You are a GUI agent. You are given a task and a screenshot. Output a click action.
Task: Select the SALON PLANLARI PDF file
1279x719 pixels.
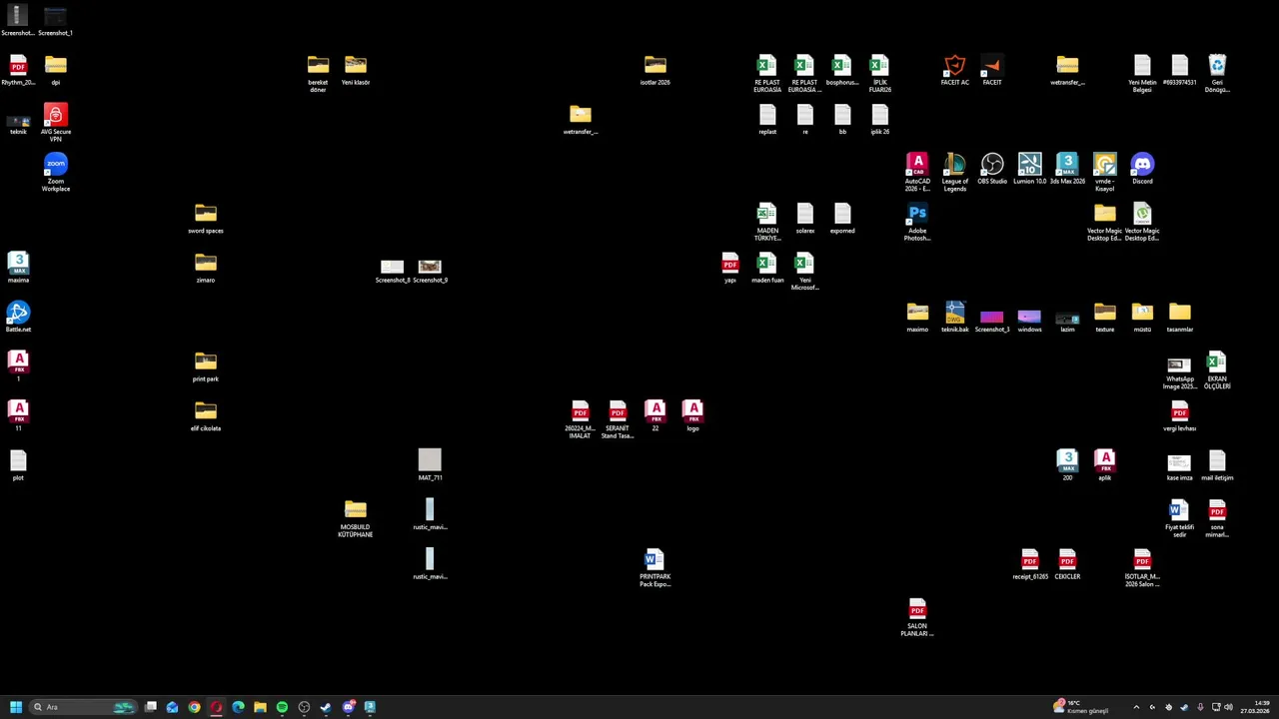[917, 617]
